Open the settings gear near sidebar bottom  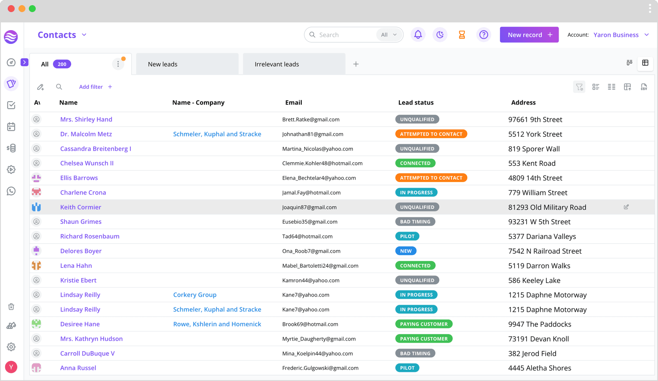[x=11, y=347]
